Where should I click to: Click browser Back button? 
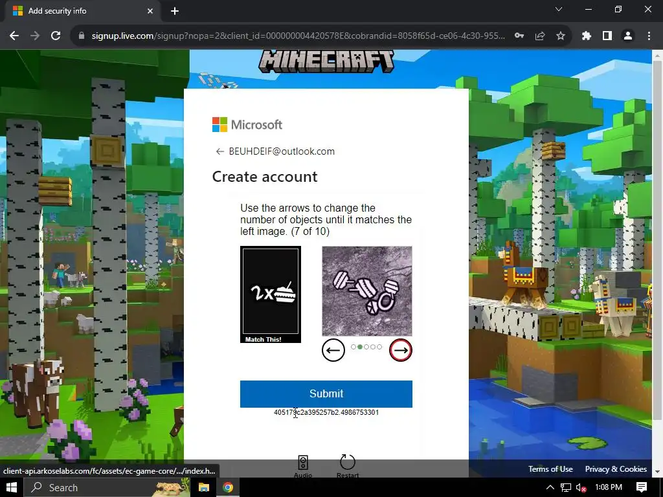coord(14,36)
